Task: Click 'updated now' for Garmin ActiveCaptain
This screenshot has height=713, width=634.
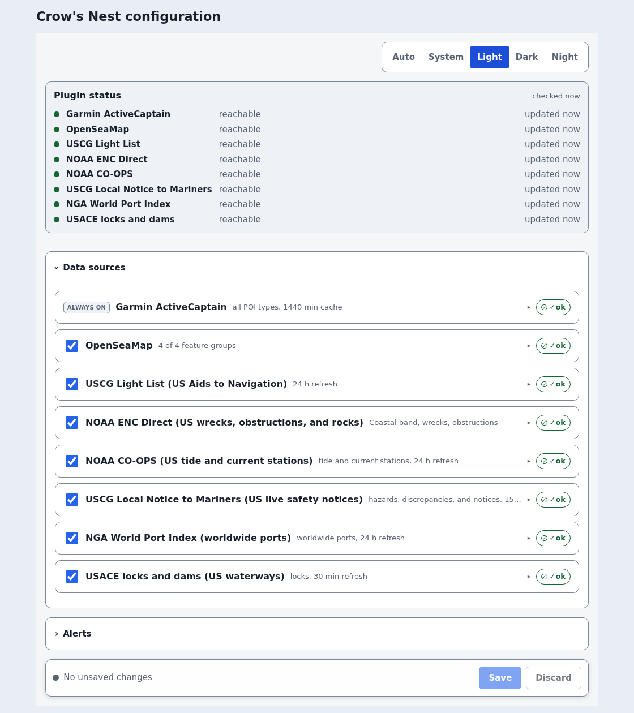Action: 552,114
